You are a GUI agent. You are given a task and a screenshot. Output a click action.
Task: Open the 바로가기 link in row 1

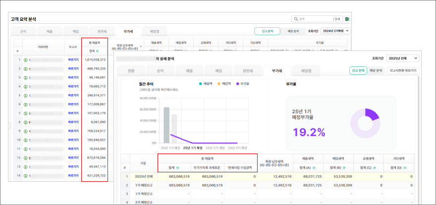pyautogui.click(x=73, y=59)
